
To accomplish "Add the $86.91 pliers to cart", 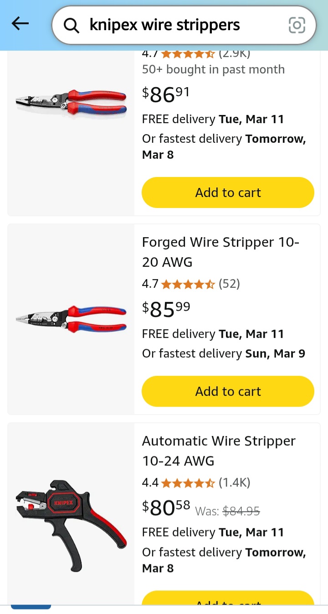I will click(x=228, y=193).
